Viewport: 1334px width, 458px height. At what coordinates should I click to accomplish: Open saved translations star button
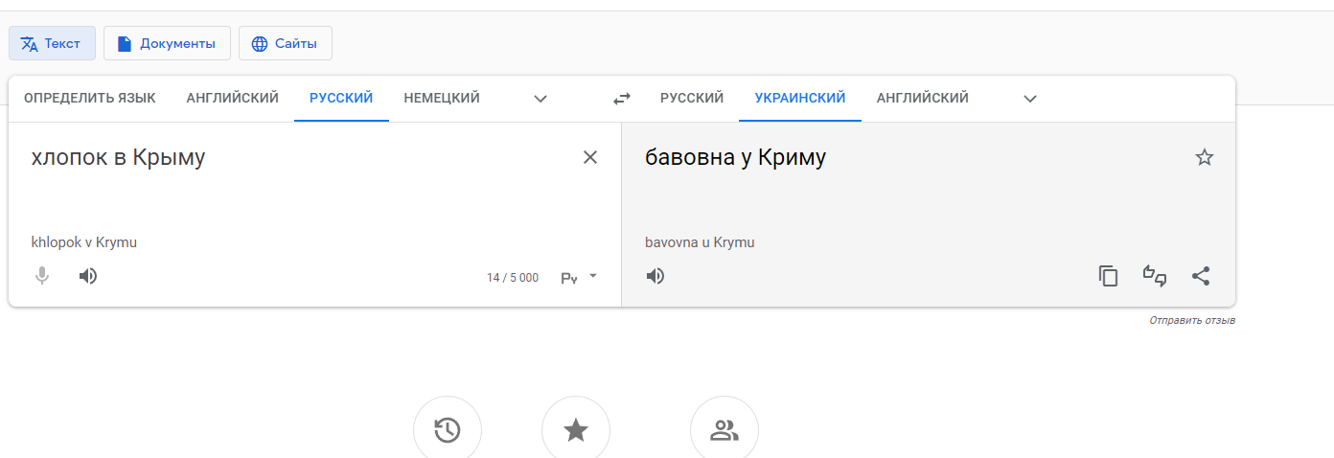(576, 430)
